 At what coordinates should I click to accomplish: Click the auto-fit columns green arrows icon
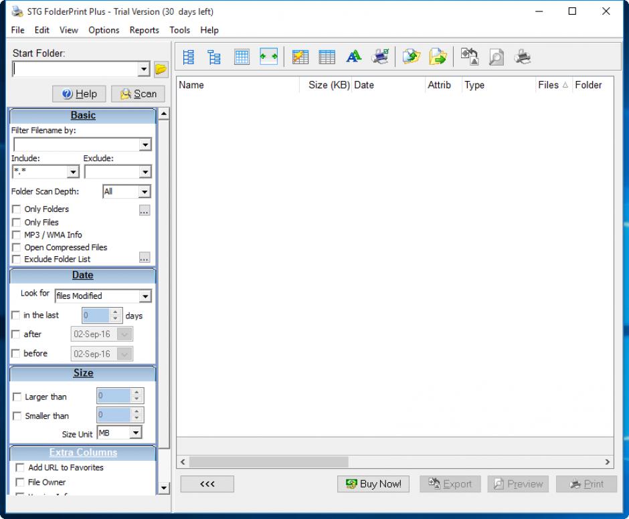click(268, 57)
